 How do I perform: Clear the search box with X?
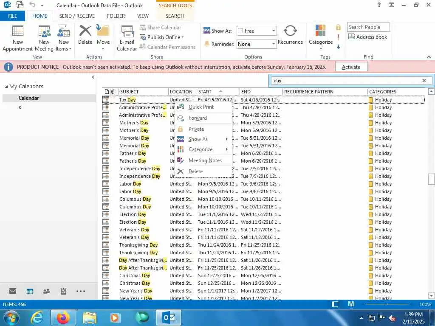(x=424, y=81)
